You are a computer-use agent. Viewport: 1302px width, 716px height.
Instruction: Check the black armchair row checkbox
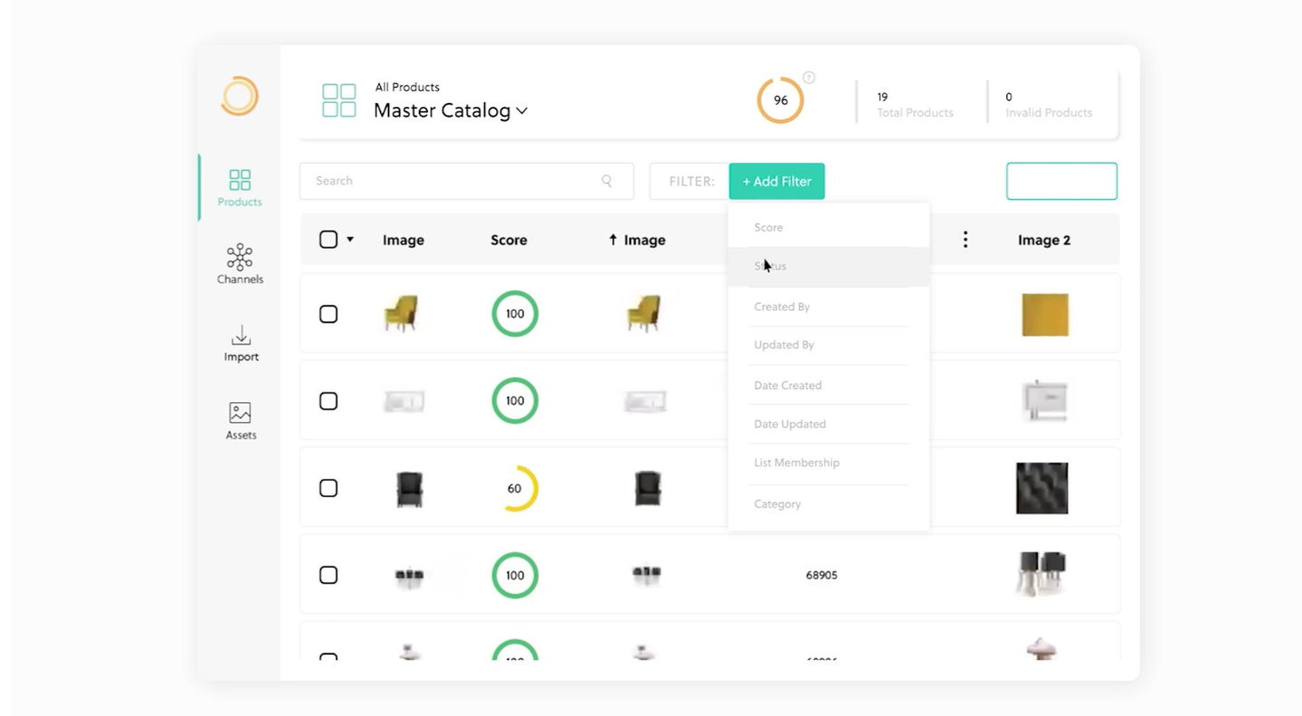(x=328, y=487)
